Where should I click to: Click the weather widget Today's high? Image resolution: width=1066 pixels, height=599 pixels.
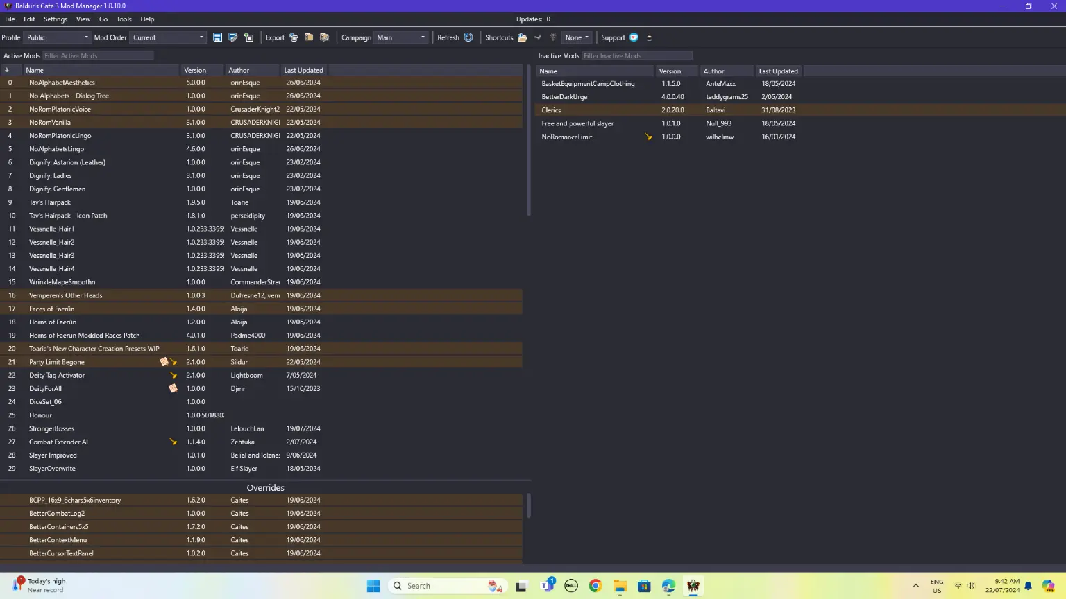click(39, 586)
